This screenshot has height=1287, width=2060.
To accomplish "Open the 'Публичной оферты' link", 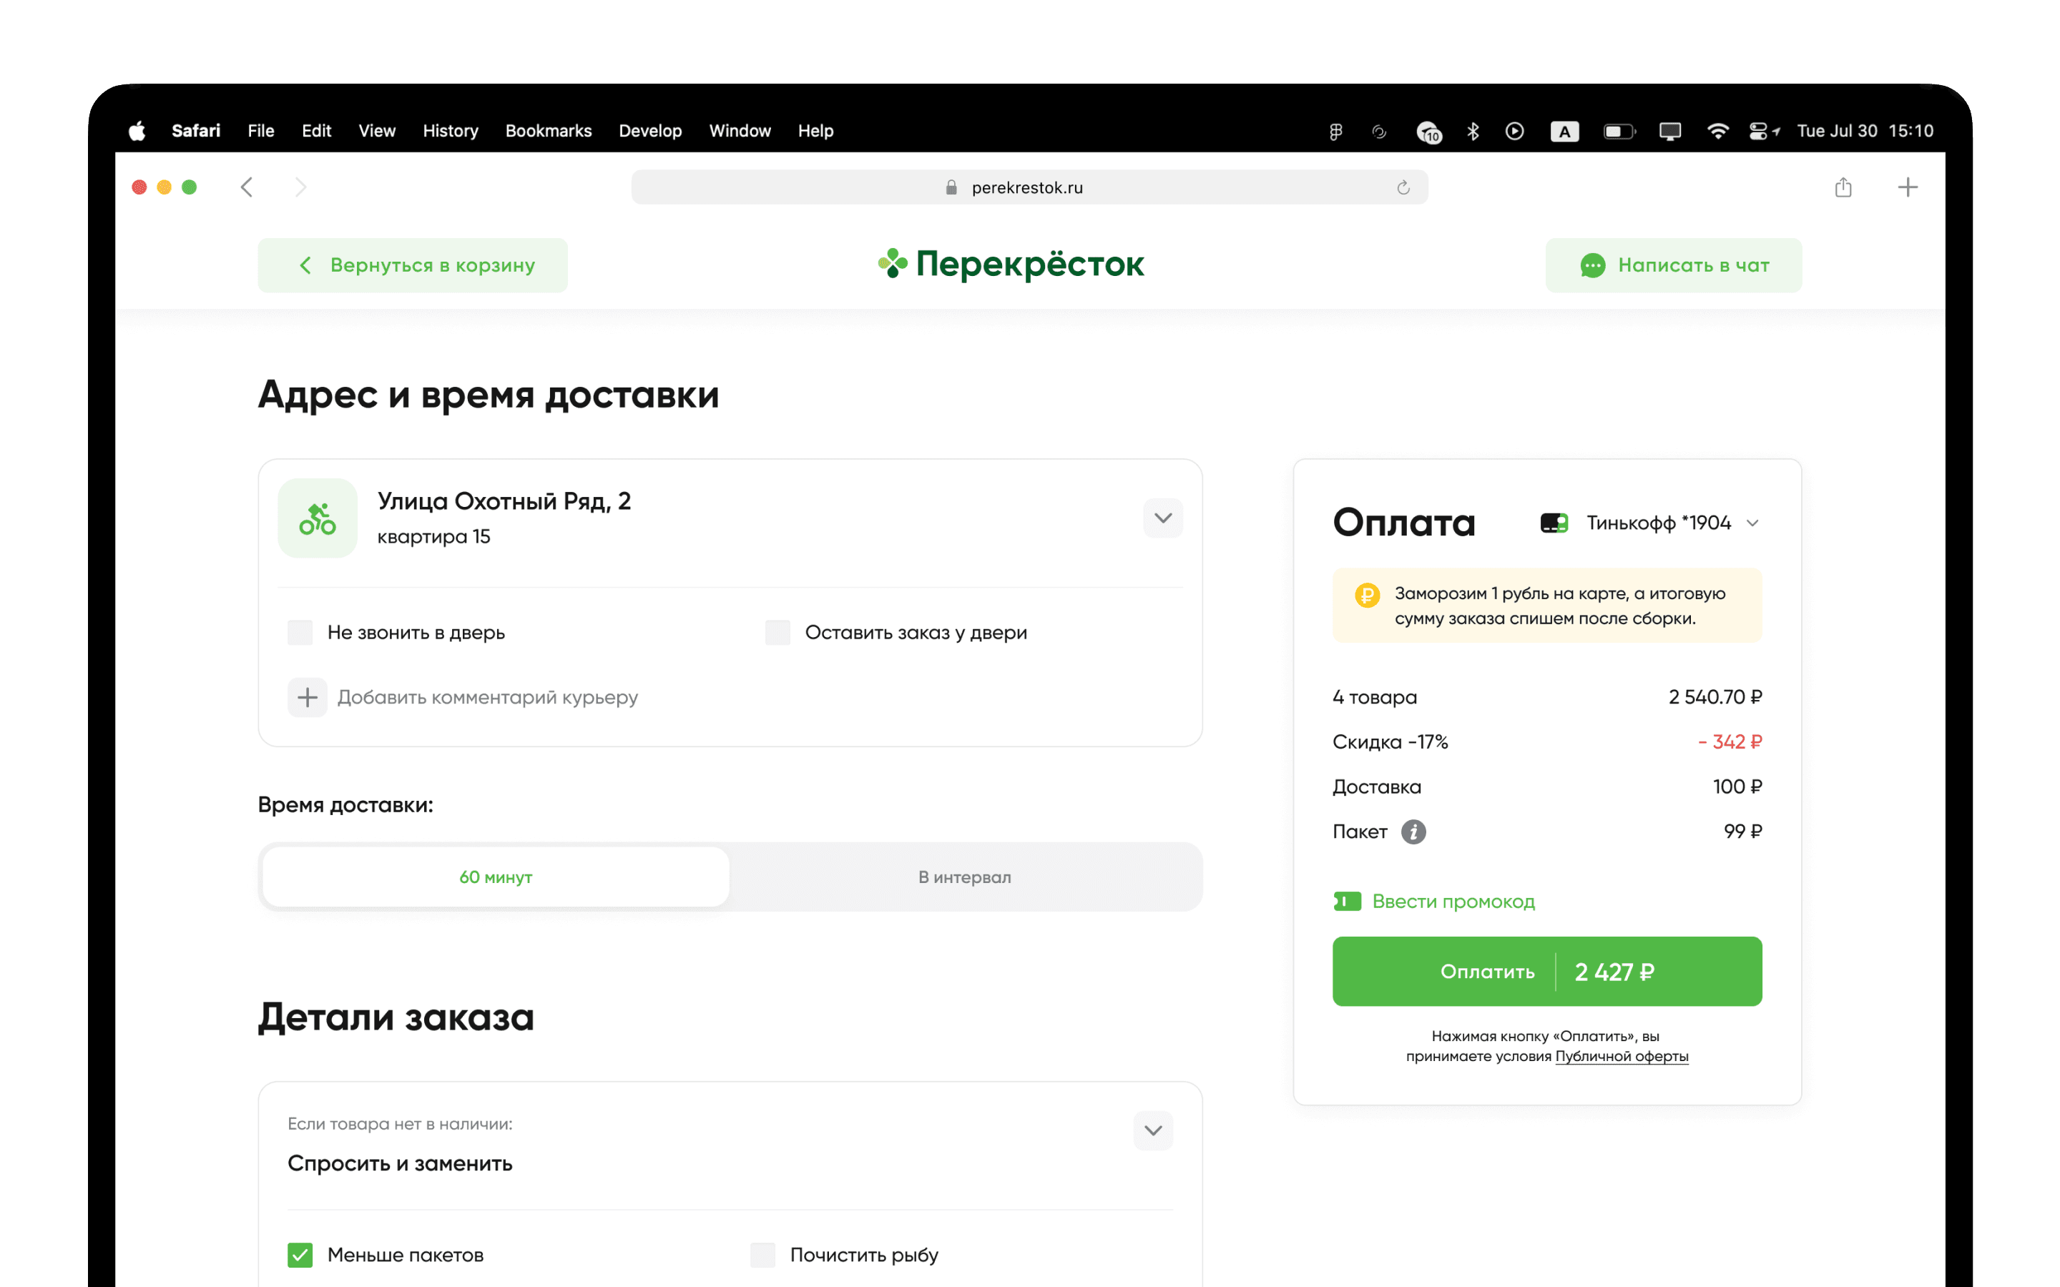I will coord(1622,1056).
